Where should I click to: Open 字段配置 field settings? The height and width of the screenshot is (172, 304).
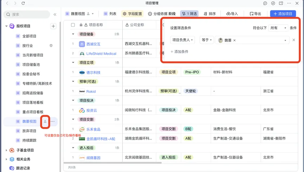tap(132, 14)
